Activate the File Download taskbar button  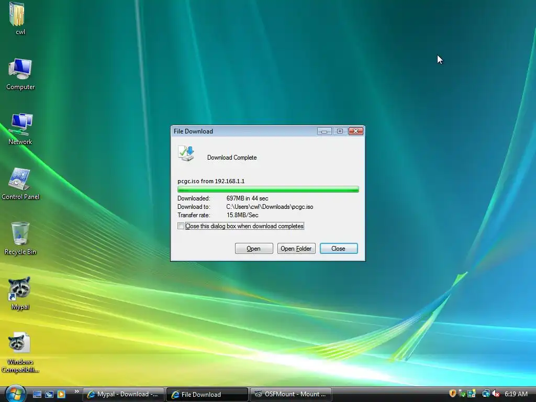(x=207, y=394)
